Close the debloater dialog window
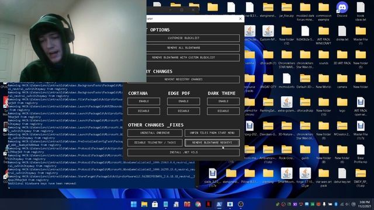 click(240, 19)
